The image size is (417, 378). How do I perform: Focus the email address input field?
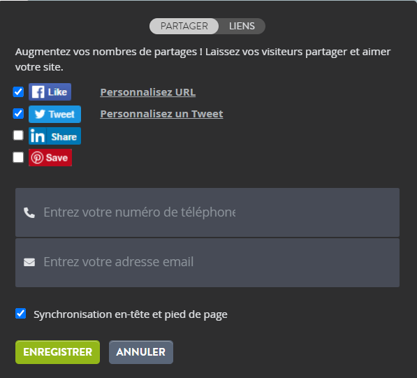(207, 263)
